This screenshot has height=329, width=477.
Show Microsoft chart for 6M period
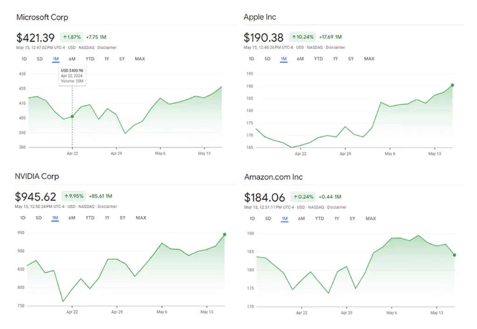tap(72, 59)
